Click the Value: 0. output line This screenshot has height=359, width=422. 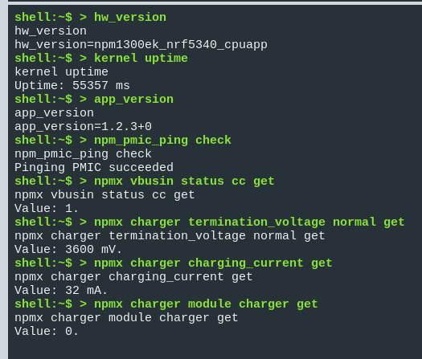(47, 332)
